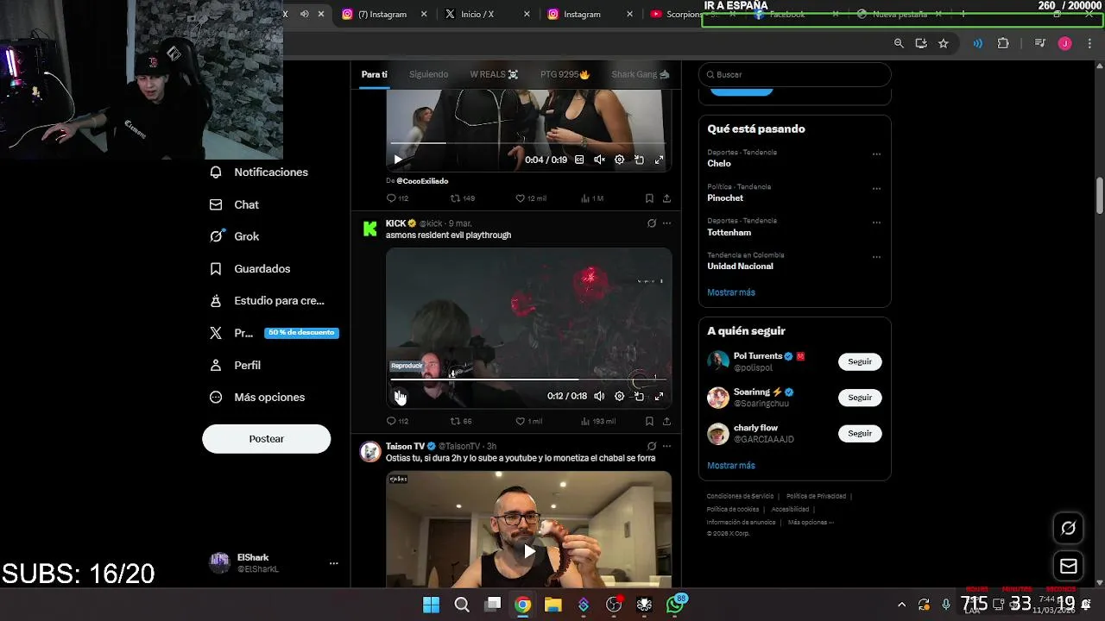Play the Taison TV octopus video
This screenshot has height=621, width=1105.
coord(528,551)
